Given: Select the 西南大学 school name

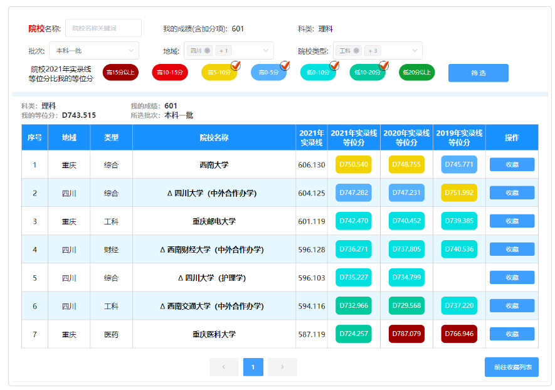Looking at the screenshot, I should click(x=214, y=165).
